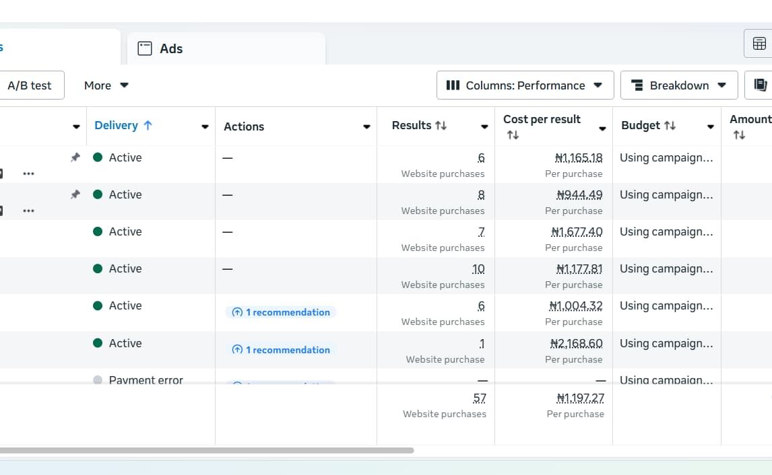The image size is (772, 475).
Task: Switch to the Ads tab
Action: (x=226, y=48)
